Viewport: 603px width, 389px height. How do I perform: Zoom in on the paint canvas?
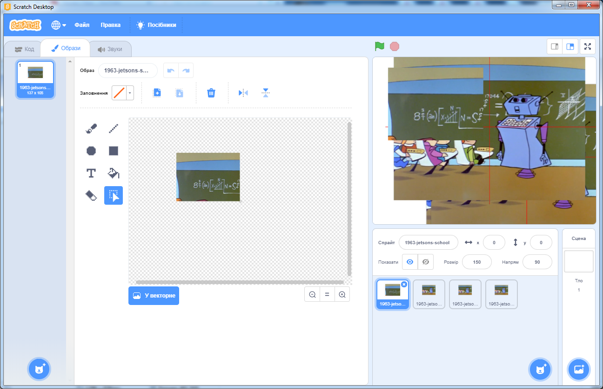pos(342,294)
